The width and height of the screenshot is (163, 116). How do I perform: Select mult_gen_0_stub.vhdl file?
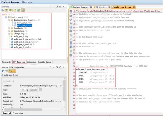pos(24,45)
